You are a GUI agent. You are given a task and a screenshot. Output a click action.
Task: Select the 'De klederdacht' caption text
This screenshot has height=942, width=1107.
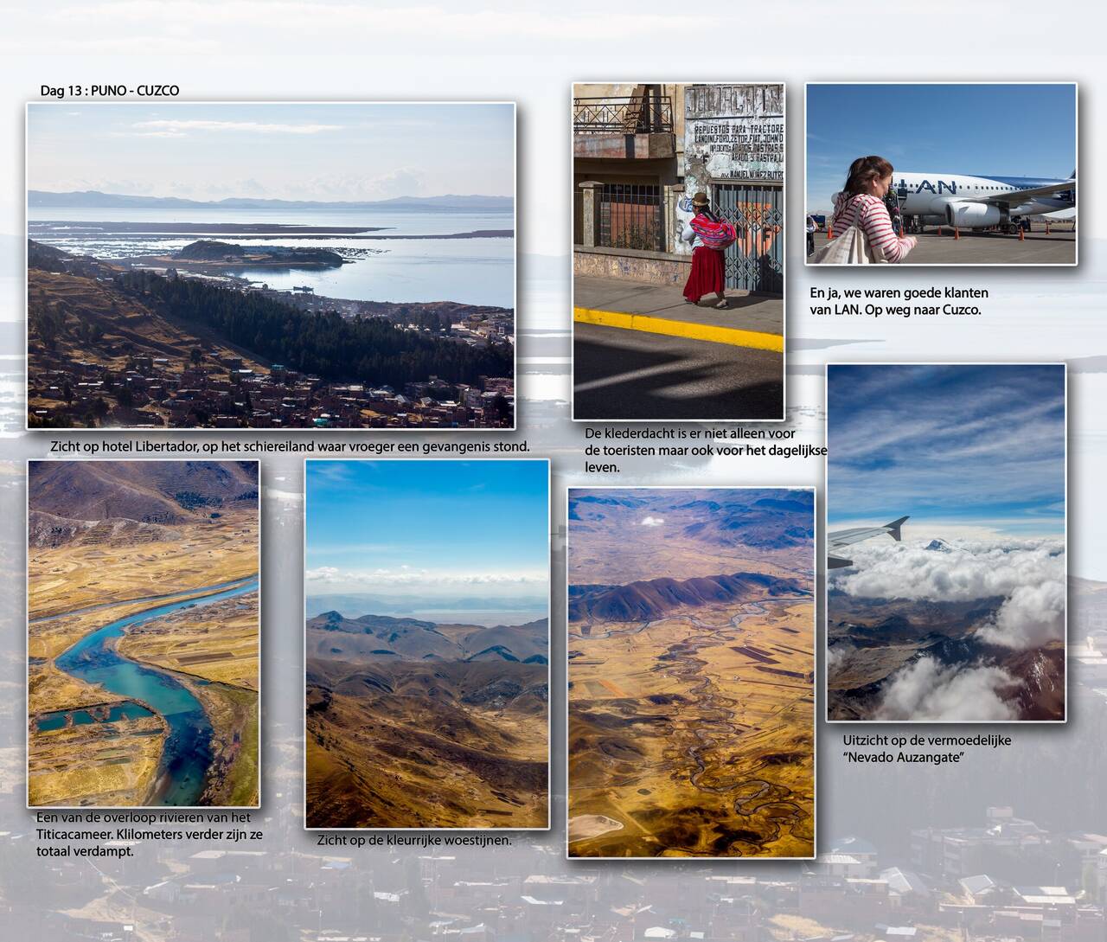[x=705, y=450]
